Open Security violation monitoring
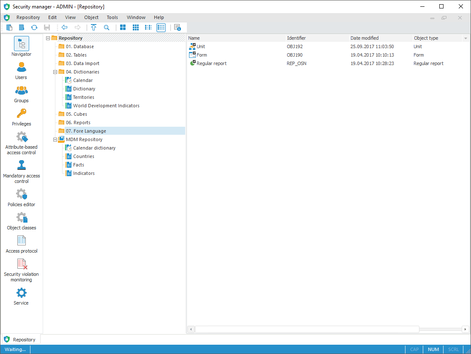 [x=21, y=268]
